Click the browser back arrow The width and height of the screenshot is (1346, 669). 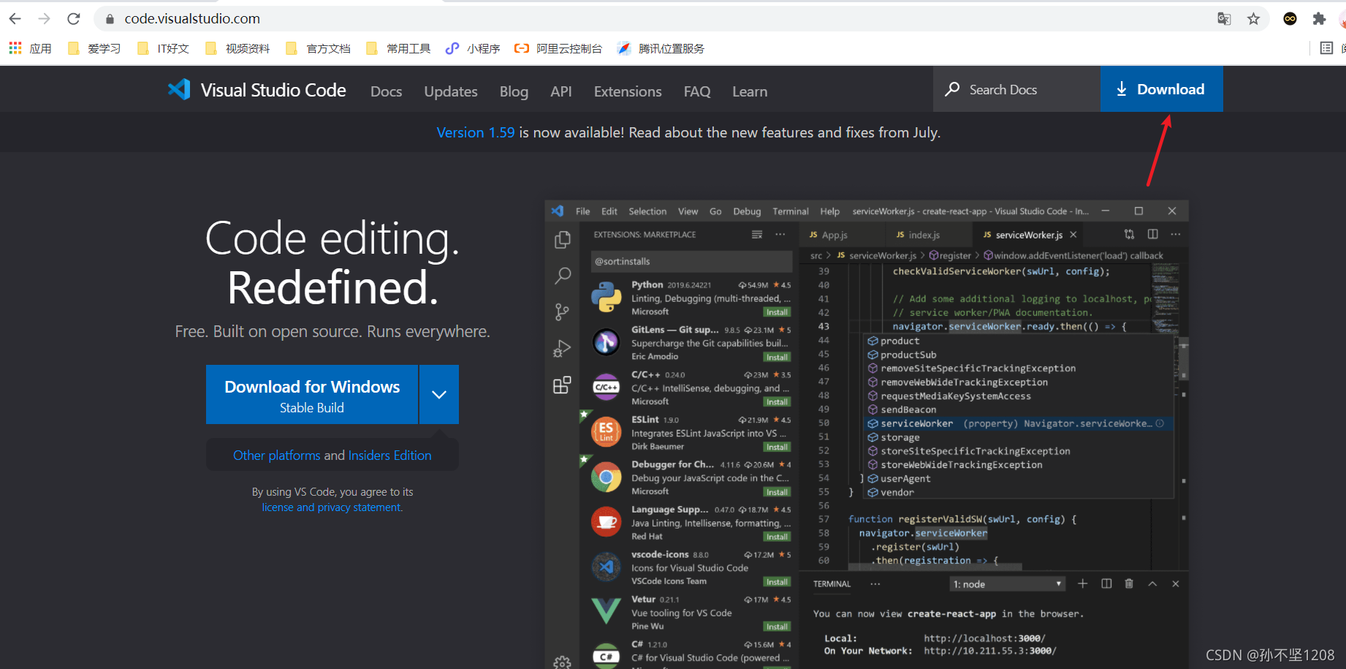pyautogui.click(x=15, y=19)
